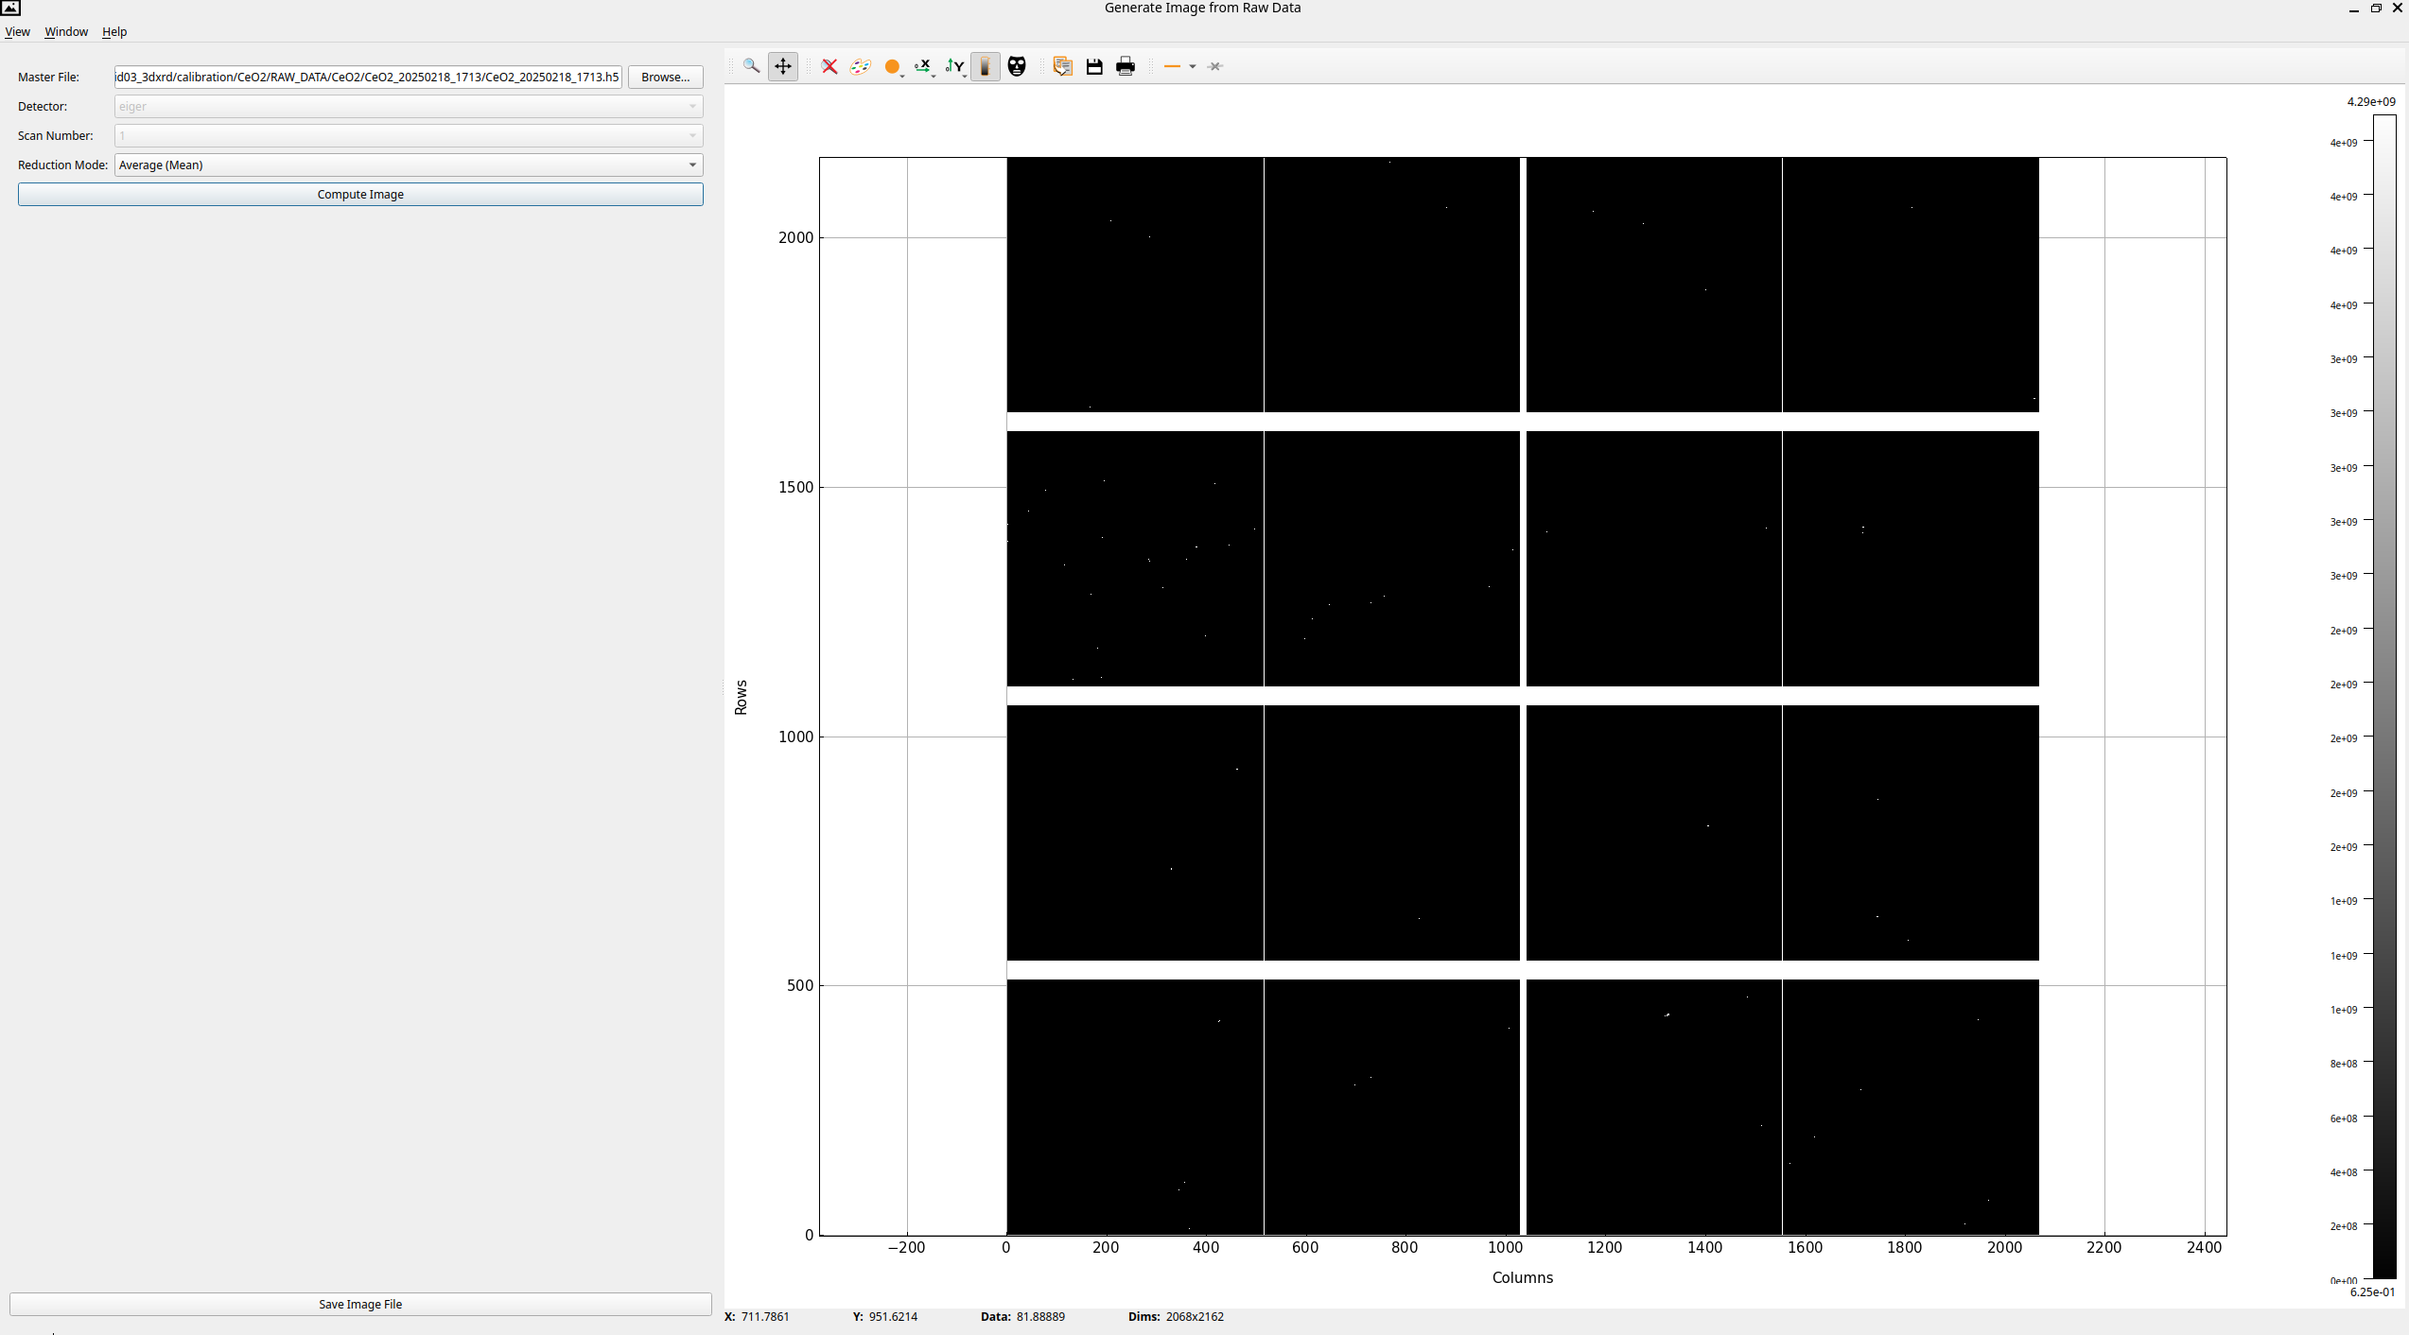Click the "Scan Number:" label
Screen dimensions: 2409x1335
[x=55, y=135]
